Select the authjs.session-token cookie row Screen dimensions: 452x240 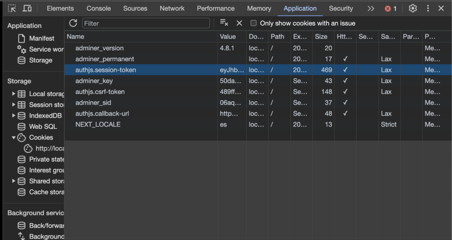coord(258,70)
